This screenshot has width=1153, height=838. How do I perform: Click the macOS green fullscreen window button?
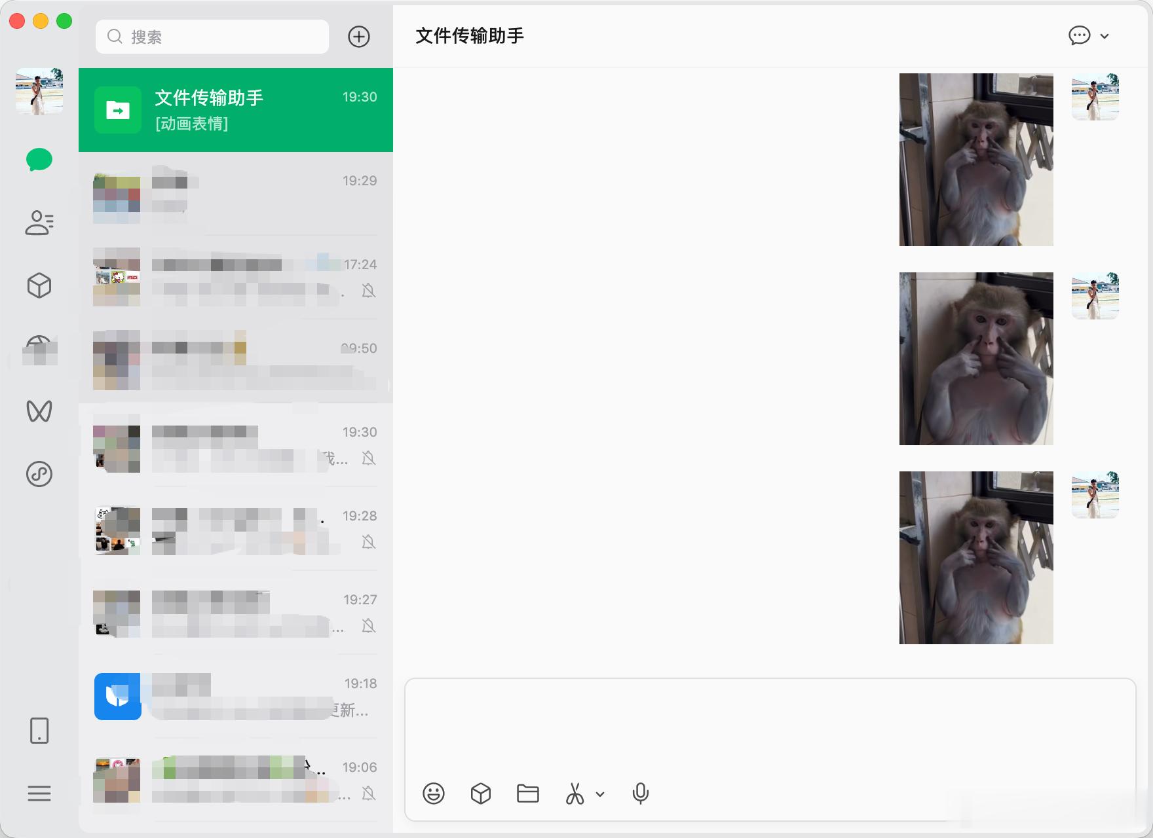click(64, 21)
